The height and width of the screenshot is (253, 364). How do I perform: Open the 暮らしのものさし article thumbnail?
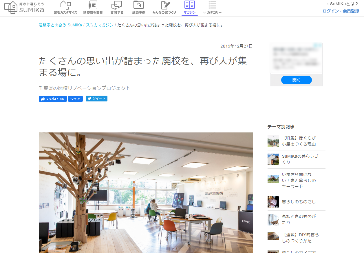[273, 202]
